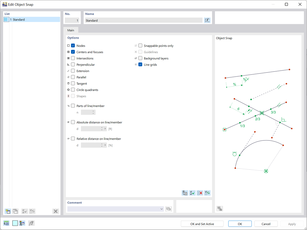The height and width of the screenshot is (230, 307).
Task: Select '1 Standard' in the List
Action: [32, 19]
